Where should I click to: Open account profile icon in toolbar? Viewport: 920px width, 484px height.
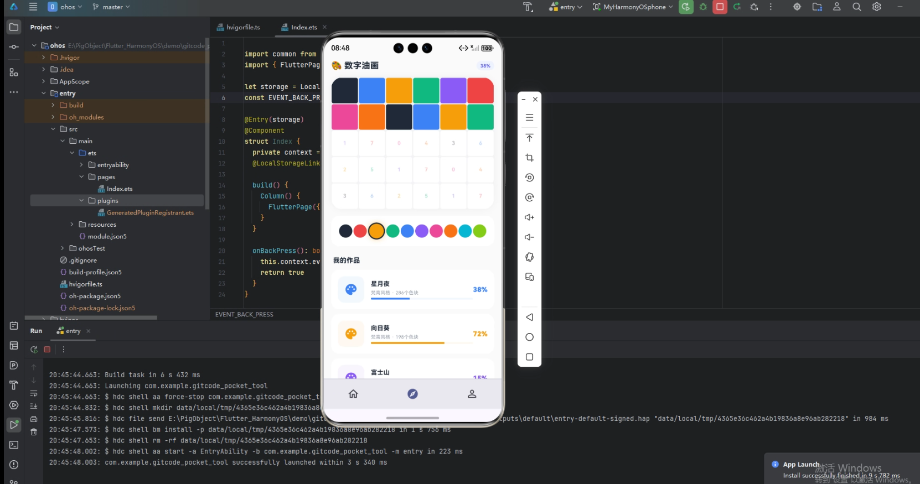tap(837, 7)
